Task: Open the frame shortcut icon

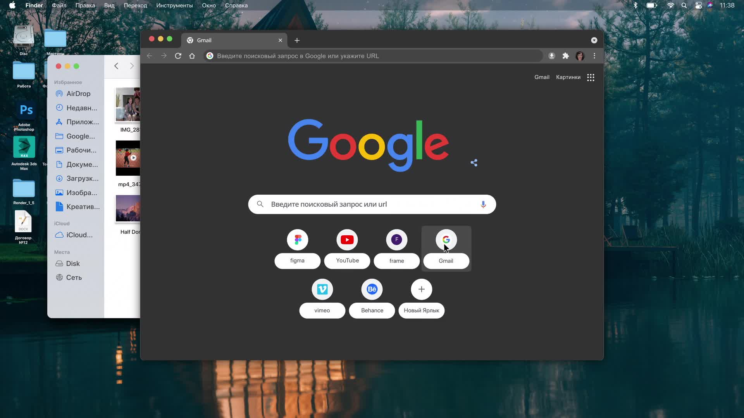Action: point(397,240)
